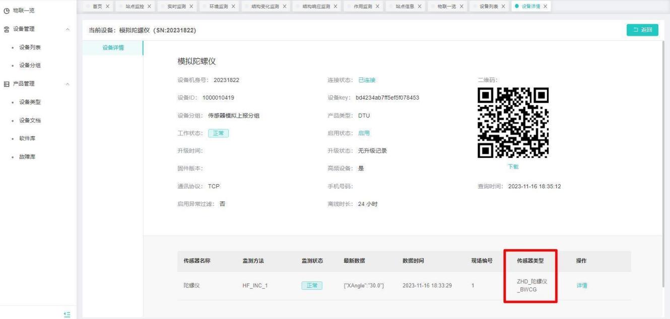Collapse the 产品管理 menu section
The width and height of the screenshot is (670, 319).
coord(68,84)
